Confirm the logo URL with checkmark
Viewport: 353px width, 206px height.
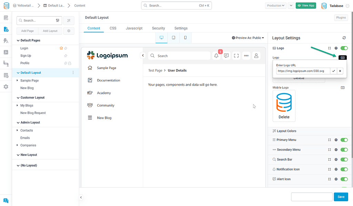point(334,71)
